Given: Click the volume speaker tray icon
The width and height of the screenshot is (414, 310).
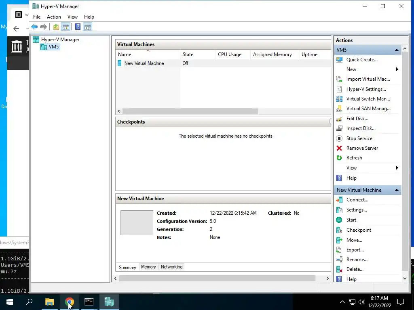Looking at the screenshot, I should (361, 302).
